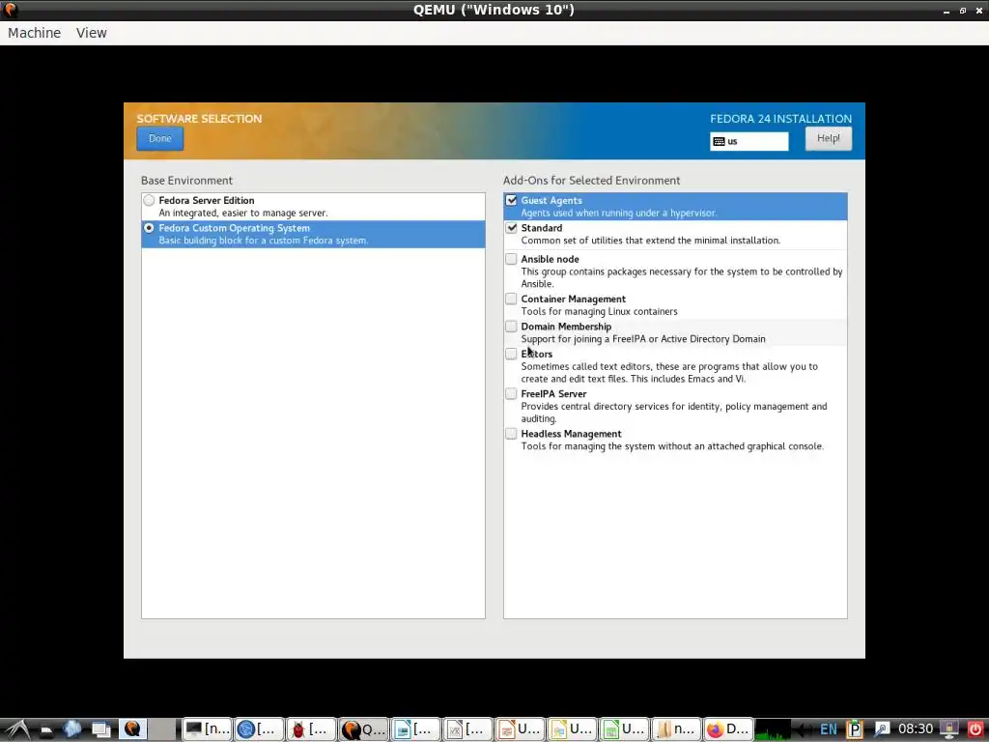Uncheck the Standard add-on checkbox
Image resolution: width=989 pixels, height=742 pixels.
pyautogui.click(x=511, y=228)
